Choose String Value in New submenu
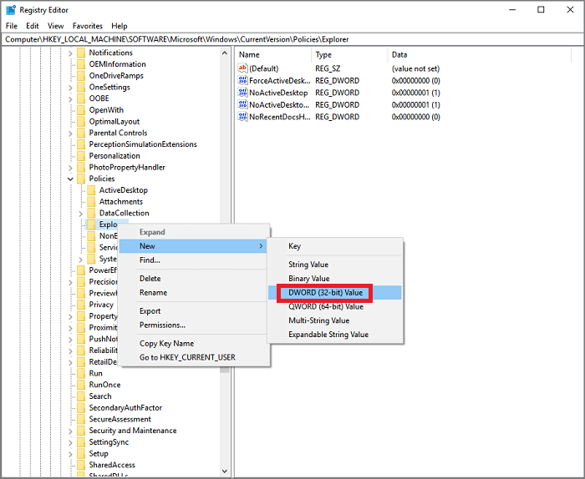585x479 pixels. 308,265
